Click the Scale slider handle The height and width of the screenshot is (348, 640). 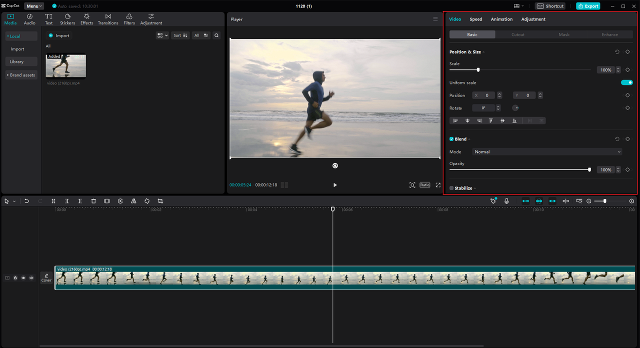point(478,70)
